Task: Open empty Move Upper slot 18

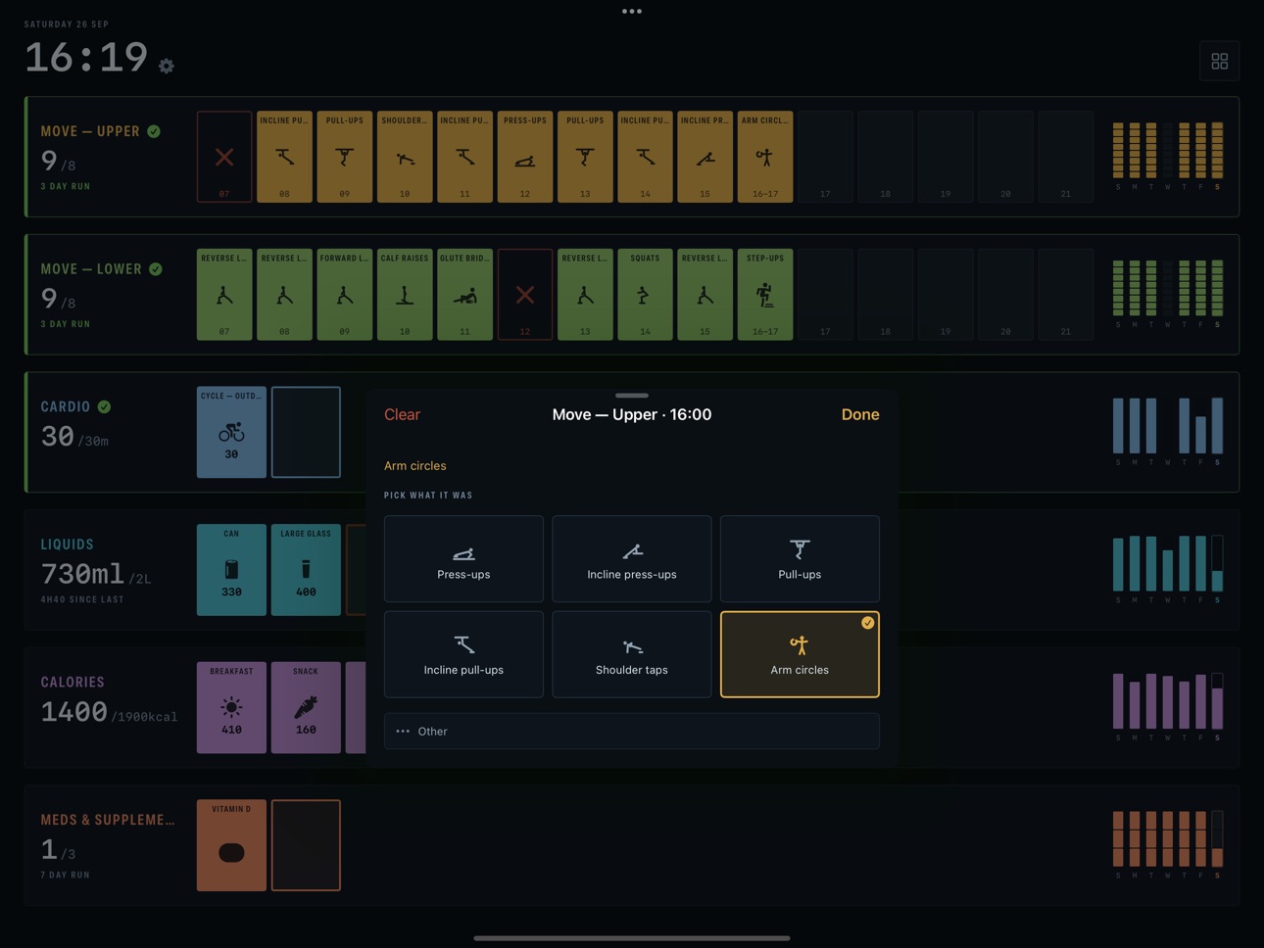Action: [885, 157]
